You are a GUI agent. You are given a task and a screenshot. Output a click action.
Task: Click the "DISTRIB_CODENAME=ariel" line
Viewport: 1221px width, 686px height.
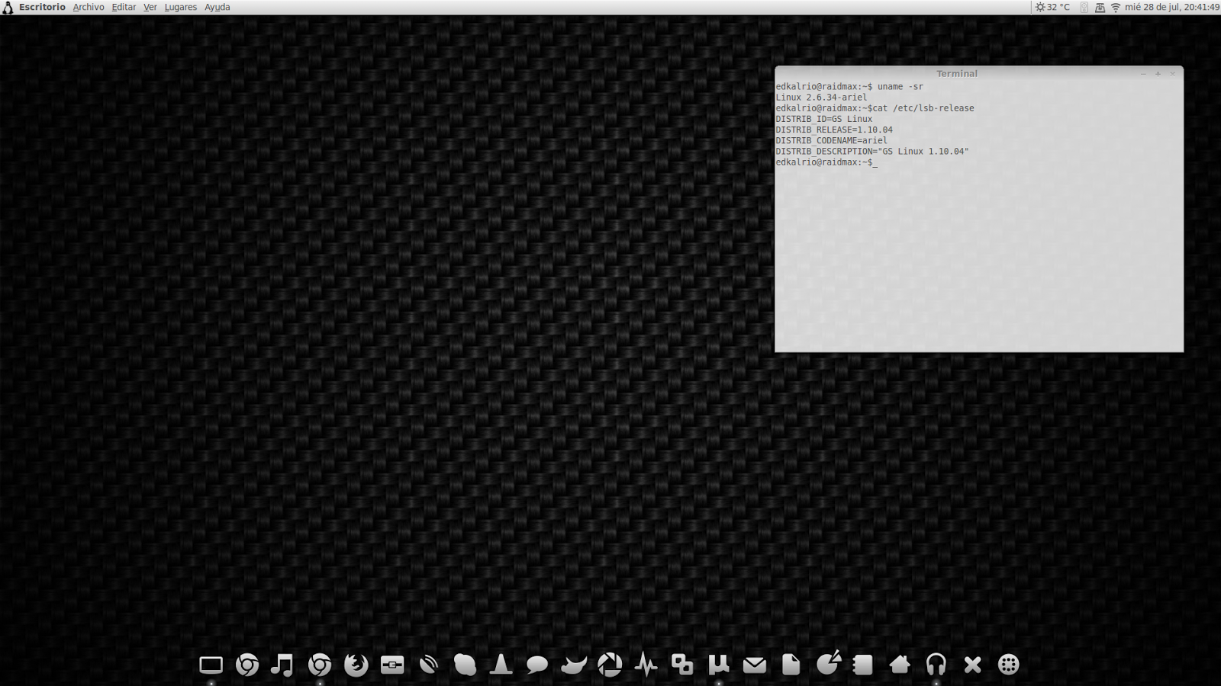coord(832,140)
